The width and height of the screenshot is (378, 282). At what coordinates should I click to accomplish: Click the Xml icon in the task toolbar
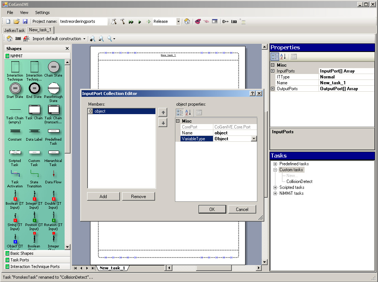click(x=18, y=39)
